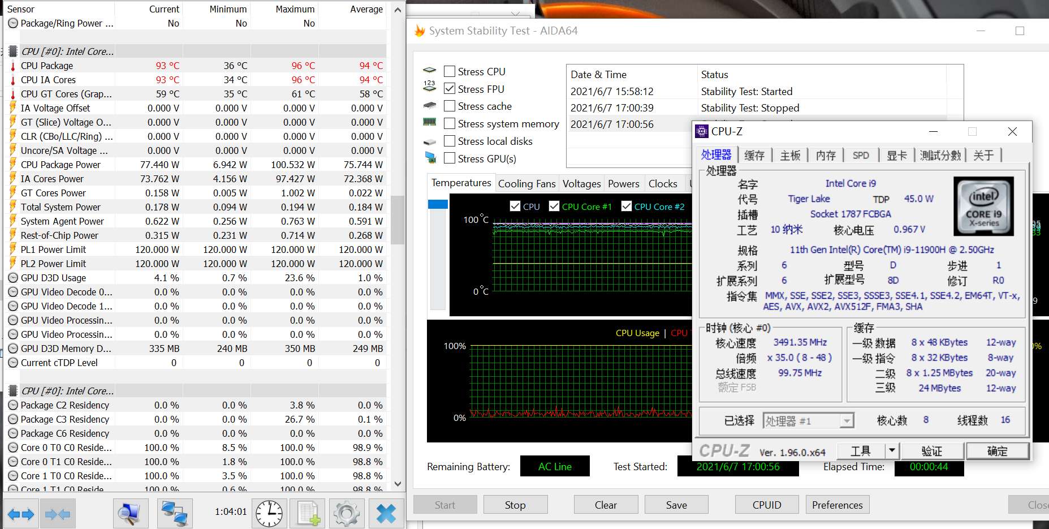Open the 主板 tab in CPU-Z
The height and width of the screenshot is (529, 1049).
pos(790,156)
